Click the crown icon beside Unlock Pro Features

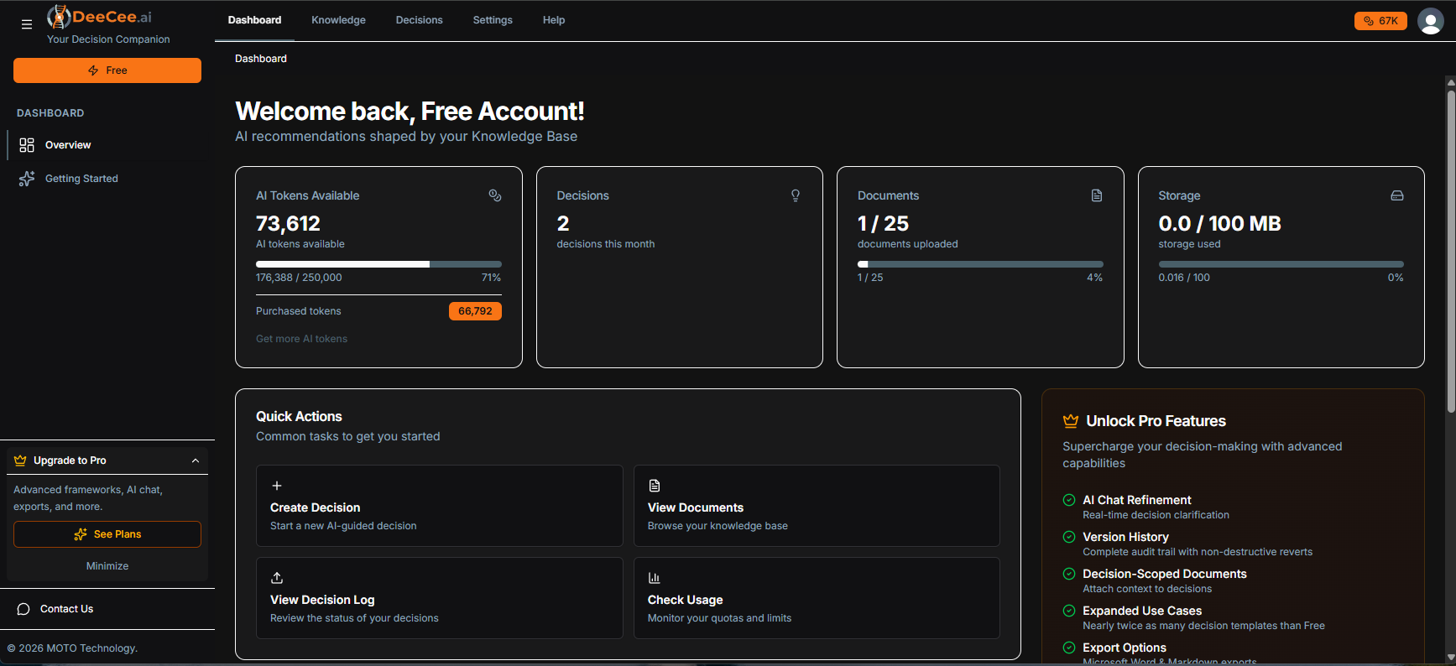(x=1071, y=421)
